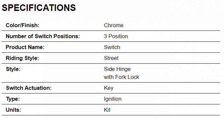The width and height of the screenshot is (224, 119).
Task: Select the Type label
Action: point(13,99)
